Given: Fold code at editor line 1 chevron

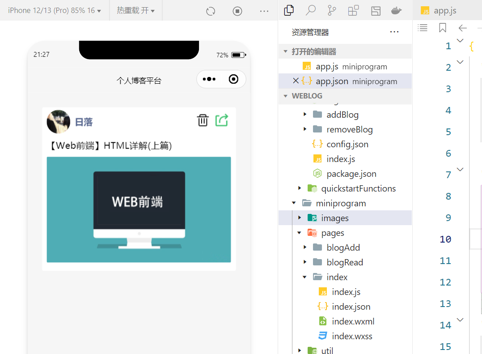Looking at the screenshot, I should pyautogui.click(x=460, y=41).
